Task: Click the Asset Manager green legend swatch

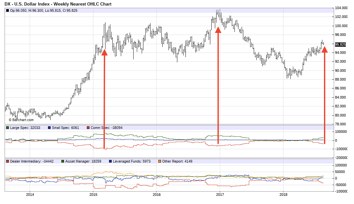Action: point(62,161)
